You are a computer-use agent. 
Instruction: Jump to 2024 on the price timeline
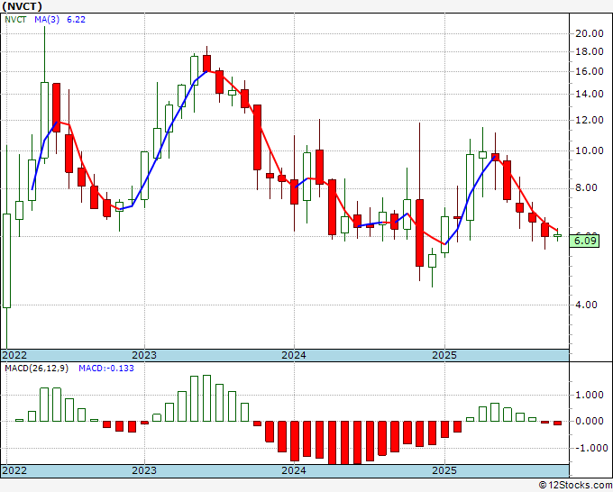point(293,355)
